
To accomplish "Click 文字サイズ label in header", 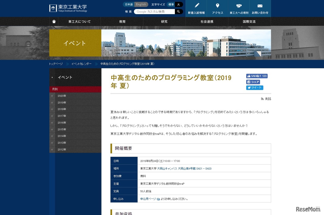I will [x=158, y=5].
